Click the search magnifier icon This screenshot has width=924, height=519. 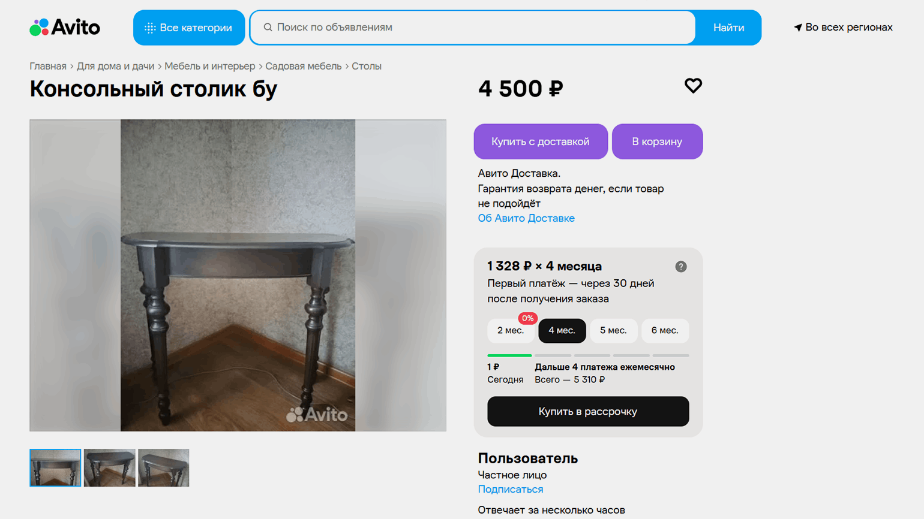pyautogui.click(x=268, y=27)
